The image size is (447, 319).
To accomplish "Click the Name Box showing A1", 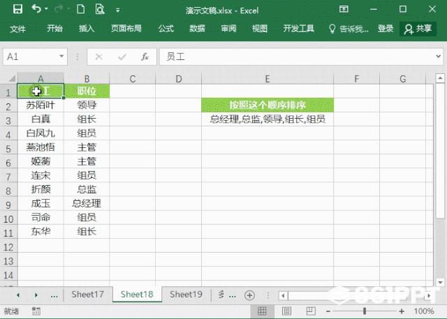I will (x=31, y=57).
